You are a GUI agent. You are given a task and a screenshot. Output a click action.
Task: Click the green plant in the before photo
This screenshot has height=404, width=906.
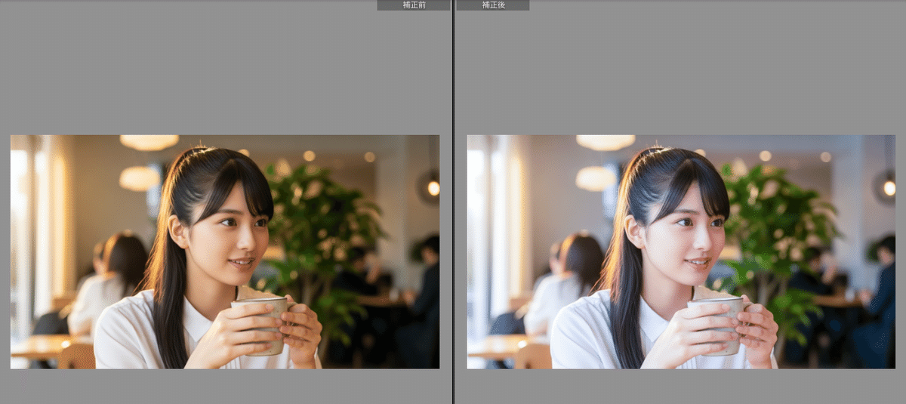coord(321,219)
